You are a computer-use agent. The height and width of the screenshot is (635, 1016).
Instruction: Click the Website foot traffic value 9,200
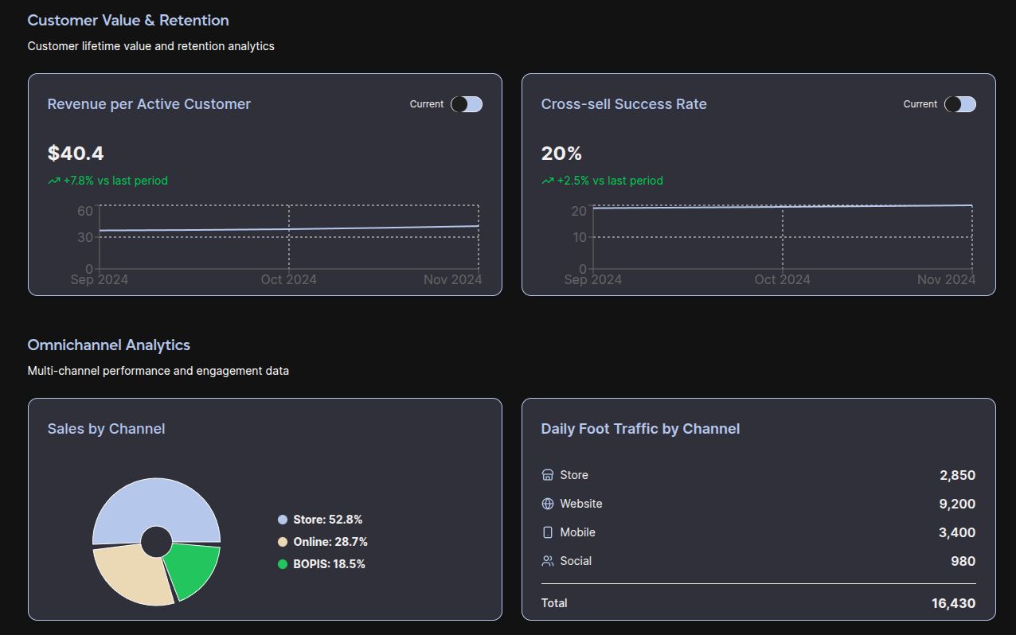click(957, 504)
